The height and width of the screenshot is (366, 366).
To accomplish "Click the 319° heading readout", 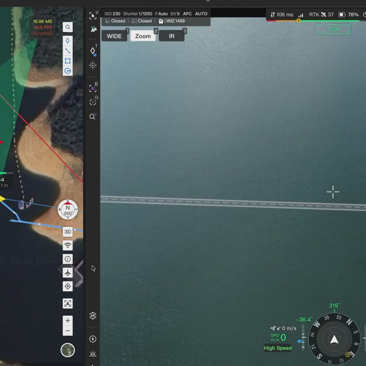I will pyautogui.click(x=334, y=305).
